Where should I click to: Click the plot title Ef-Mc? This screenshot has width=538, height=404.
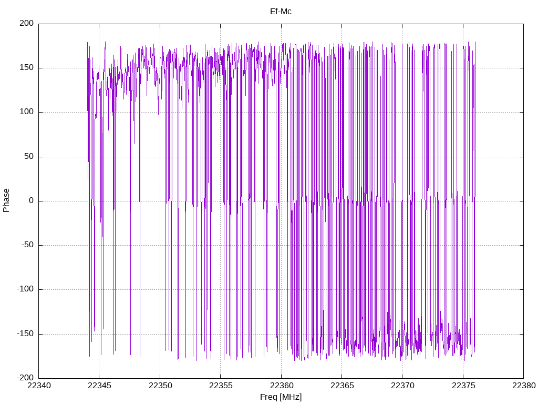[x=281, y=12]
